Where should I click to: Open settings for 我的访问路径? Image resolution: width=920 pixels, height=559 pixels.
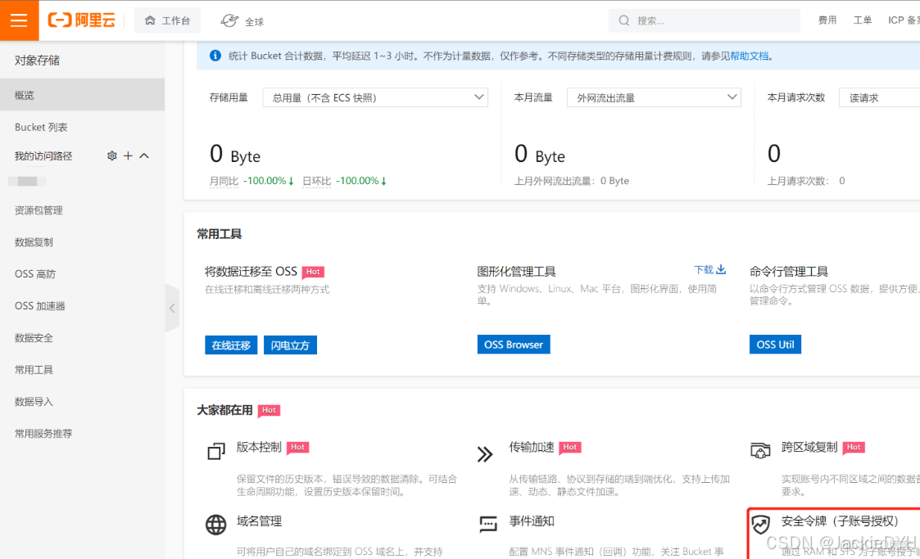(x=112, y=156)
